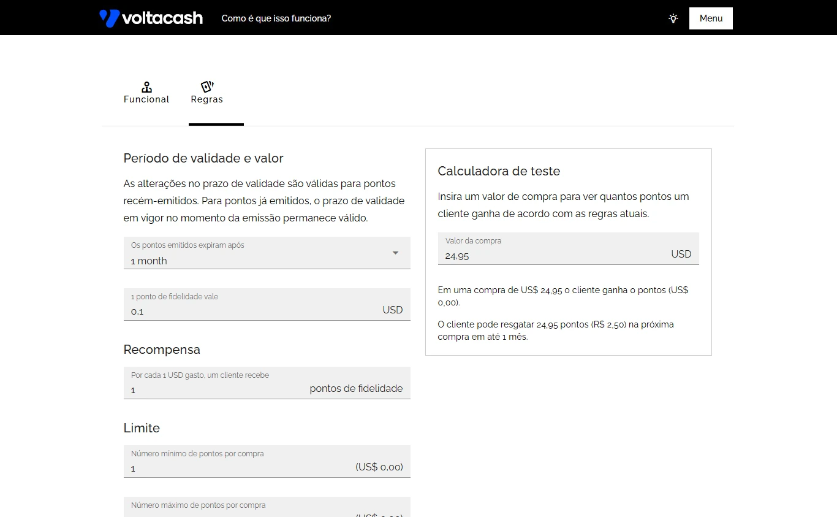
Task: Focus the 'Por cada 1 USD gasto' input
Action: click(214, 389)
